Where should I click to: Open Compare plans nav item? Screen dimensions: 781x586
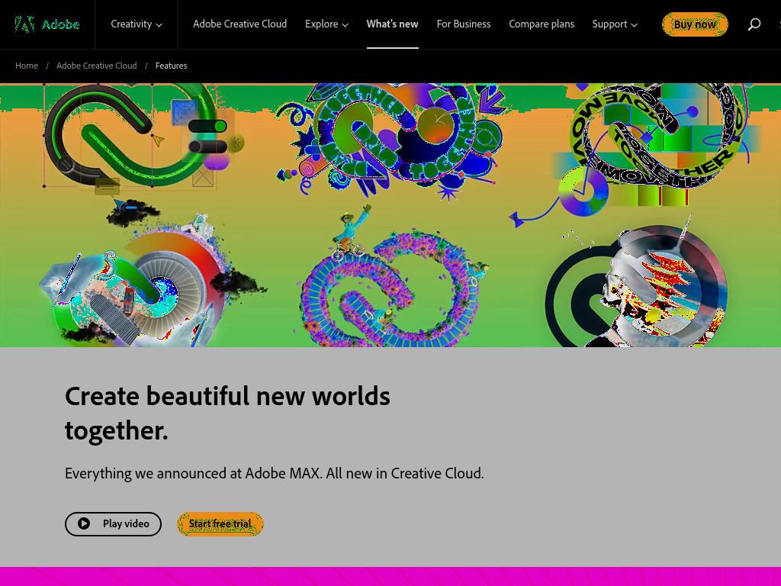542,24
